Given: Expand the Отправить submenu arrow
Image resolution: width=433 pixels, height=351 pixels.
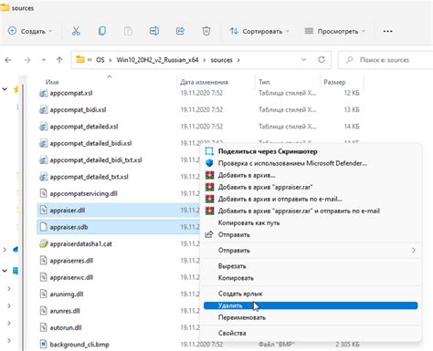Looking at the screenshot, I should (x=414, y=250).
